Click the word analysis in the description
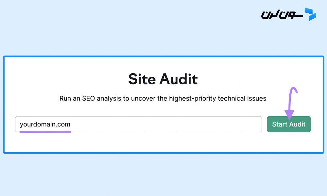327x196 pixels. click(109, 99)
